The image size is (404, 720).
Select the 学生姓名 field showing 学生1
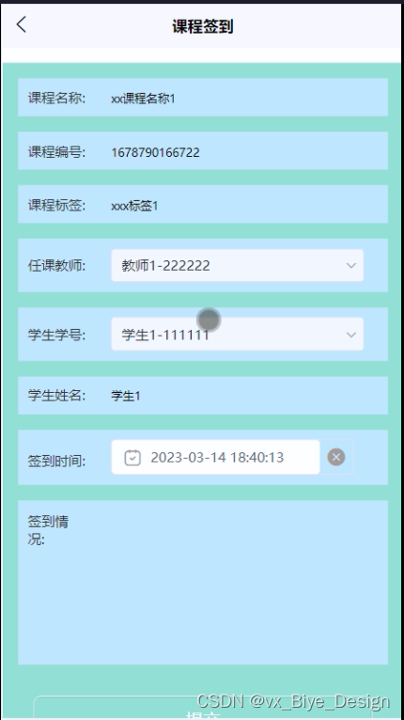pyautogui.click(x=203, y=396)
